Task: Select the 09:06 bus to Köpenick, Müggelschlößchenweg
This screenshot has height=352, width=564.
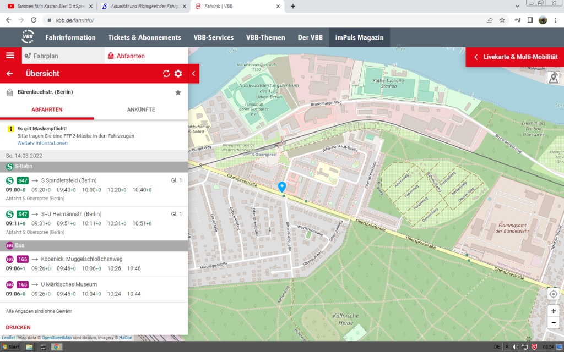Action: (15, 268)
